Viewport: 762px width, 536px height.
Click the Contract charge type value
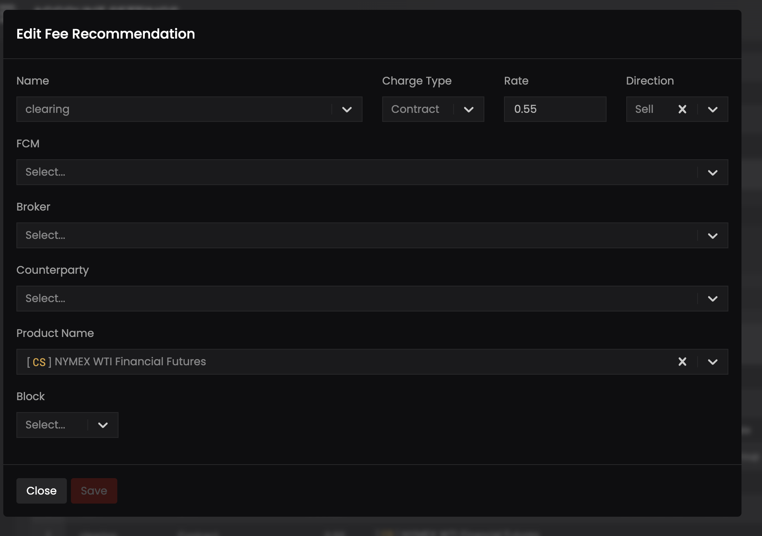415,109
